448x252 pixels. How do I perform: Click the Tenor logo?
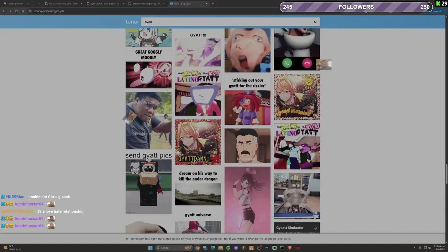(x=132, y=22)
